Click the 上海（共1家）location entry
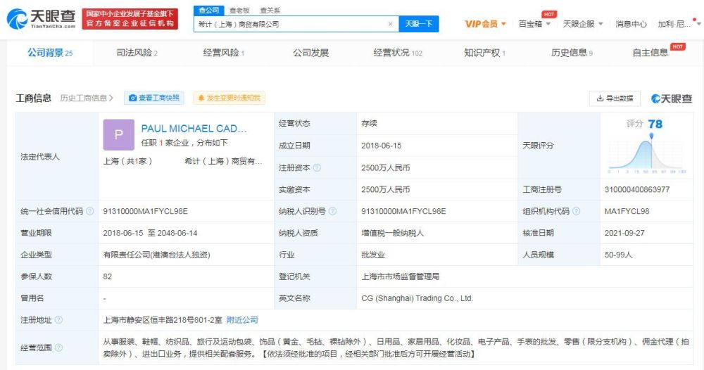Image resolution: width=704 pixels, height=370 pixels. (x=127, y=161)
